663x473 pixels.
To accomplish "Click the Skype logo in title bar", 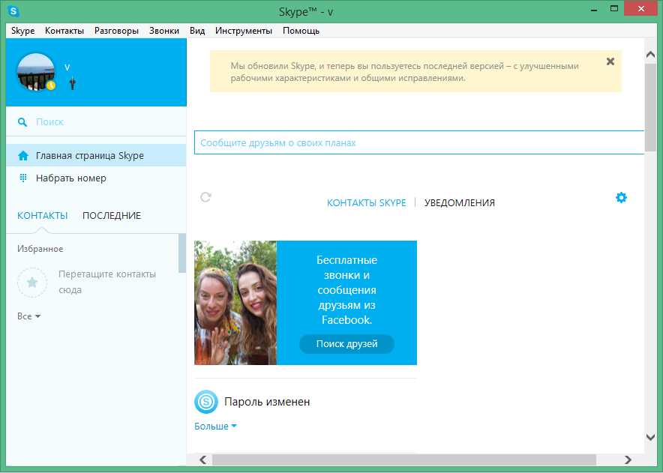I will (13, 11).
